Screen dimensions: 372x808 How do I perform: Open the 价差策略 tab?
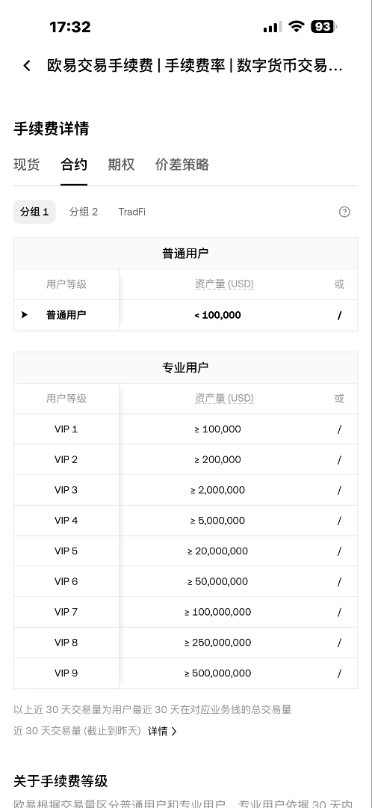[182, 165]
